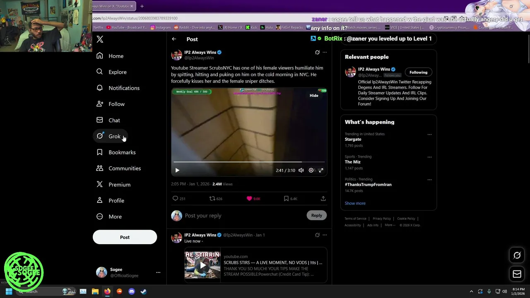Open #ThanksTrumpFromIran trend

[x=368, y=185]
